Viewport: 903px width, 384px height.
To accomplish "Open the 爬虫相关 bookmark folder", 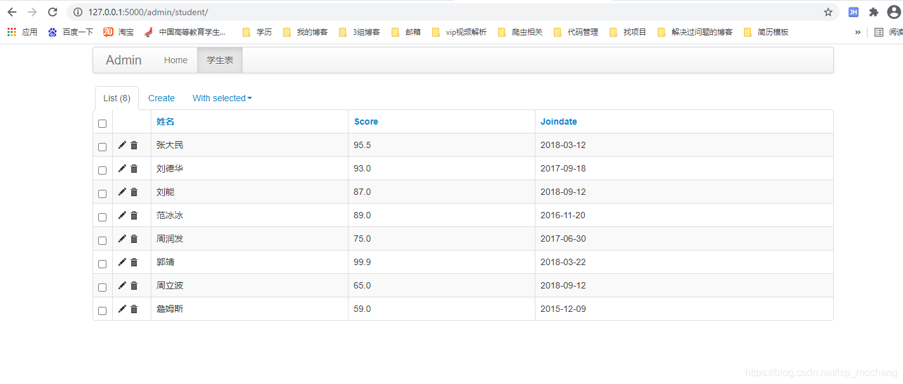I will [x=521, y=32].
